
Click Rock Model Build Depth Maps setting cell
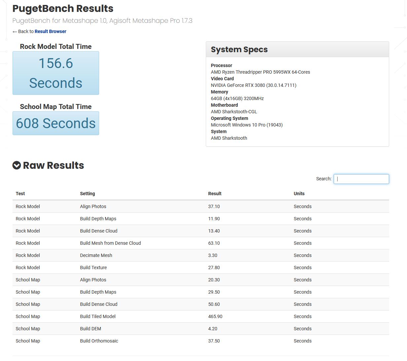pyautogui.click(x=98, y=219)
